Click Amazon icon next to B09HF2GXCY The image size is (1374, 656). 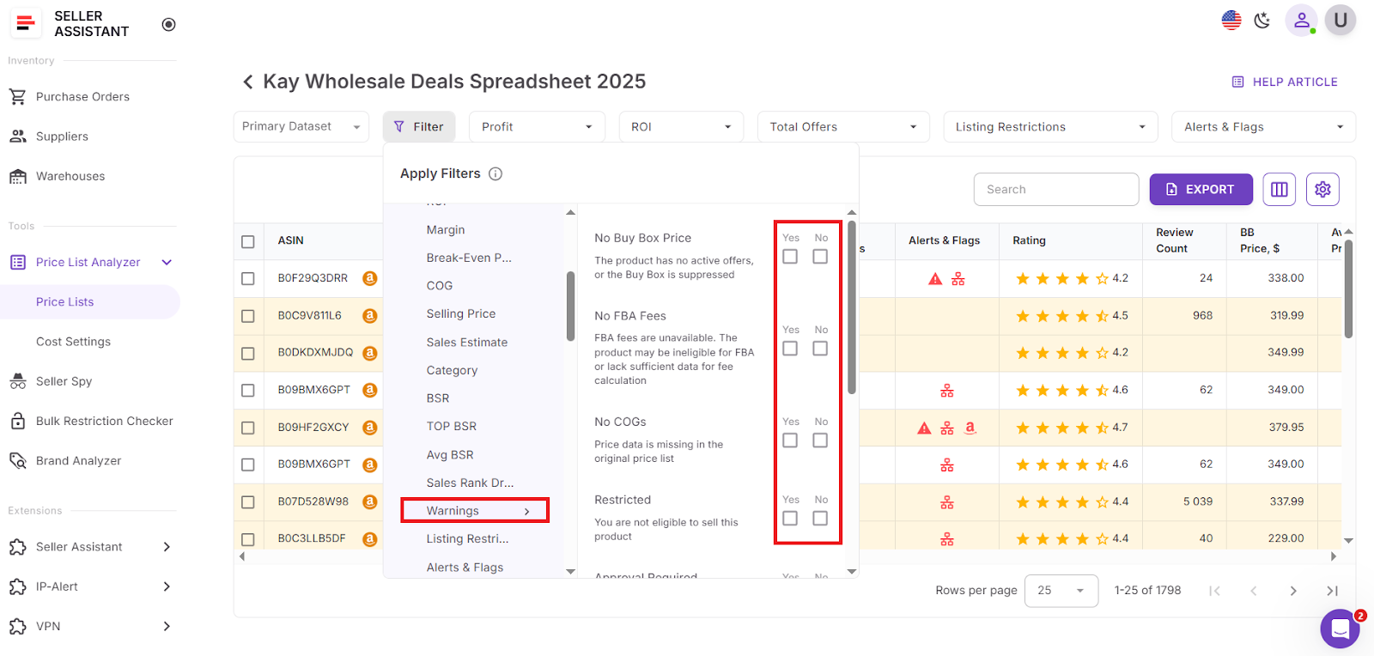tap(370, 427)
